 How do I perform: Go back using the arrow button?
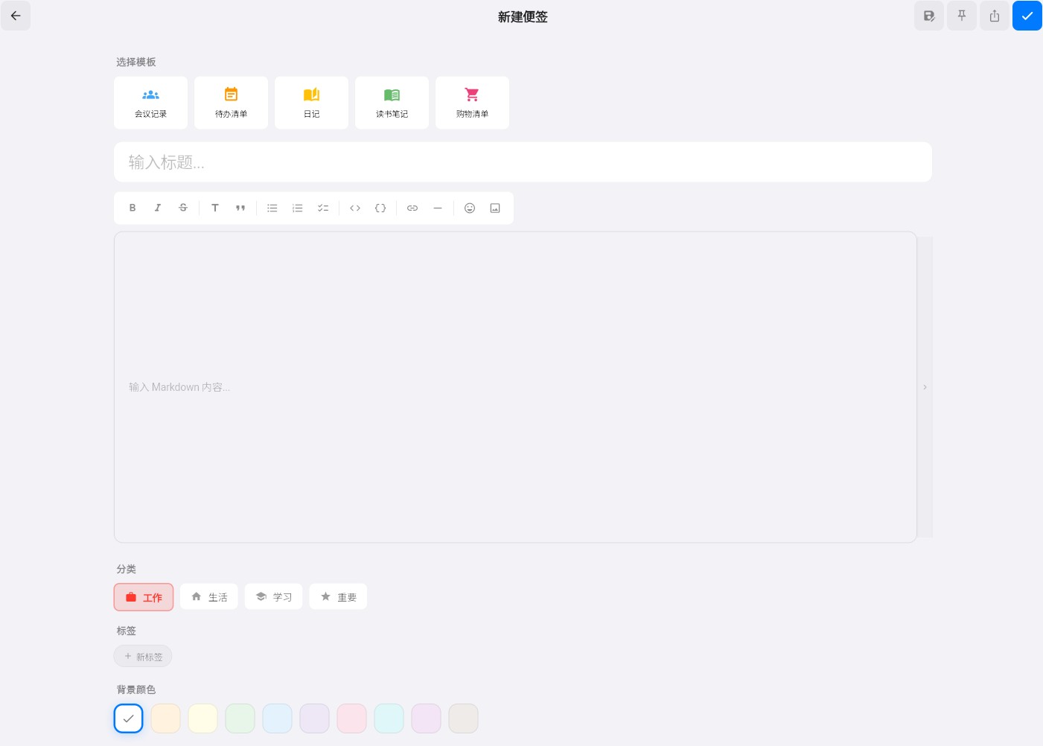(16, 16)
